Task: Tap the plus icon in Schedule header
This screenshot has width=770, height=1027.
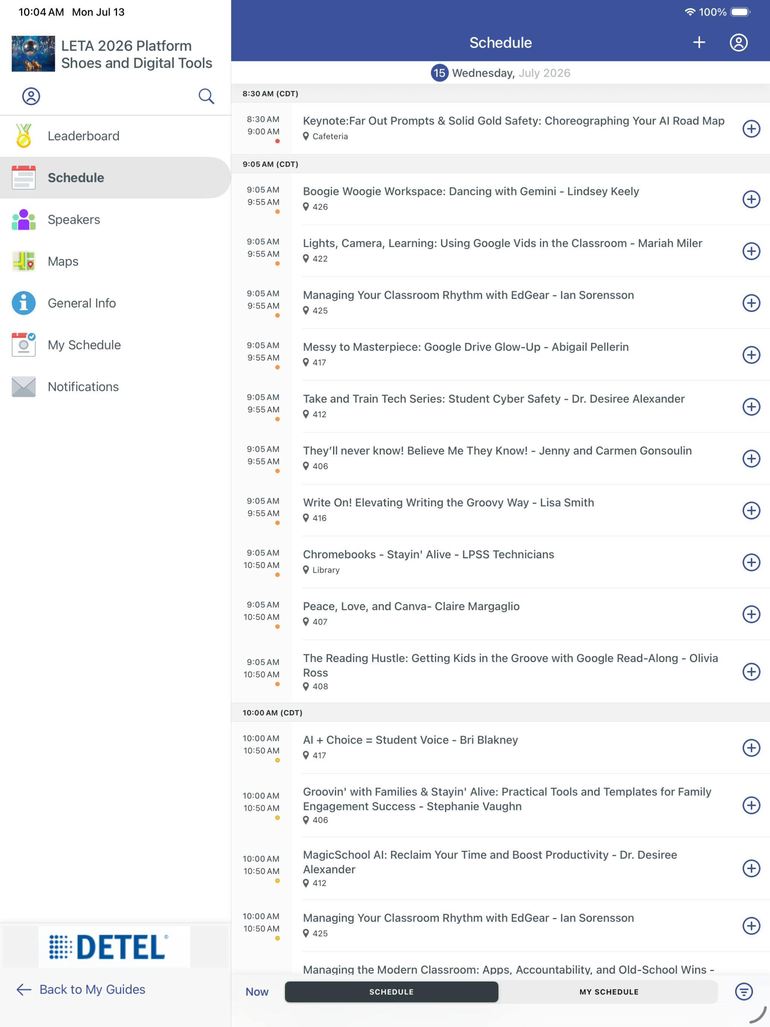Action: [x=699, y=43]
